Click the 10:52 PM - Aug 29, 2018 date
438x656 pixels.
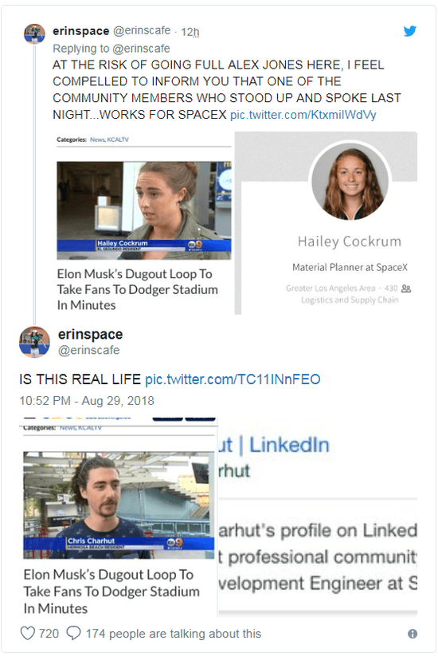point(87,401)
